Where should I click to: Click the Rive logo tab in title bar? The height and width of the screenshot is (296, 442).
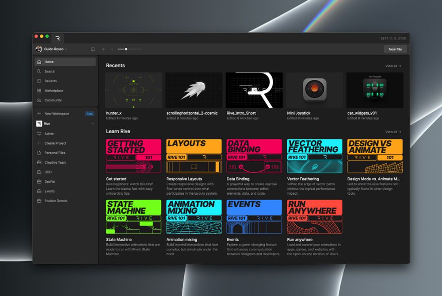[x=57, y=38]
